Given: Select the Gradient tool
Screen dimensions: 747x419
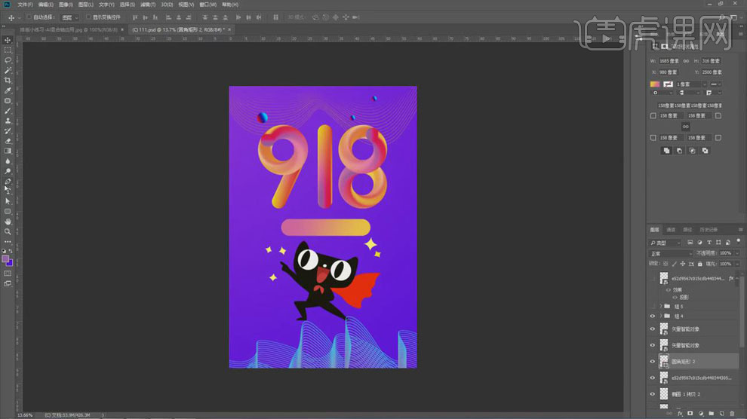Looking at the screenshot, I should [8, 151].
